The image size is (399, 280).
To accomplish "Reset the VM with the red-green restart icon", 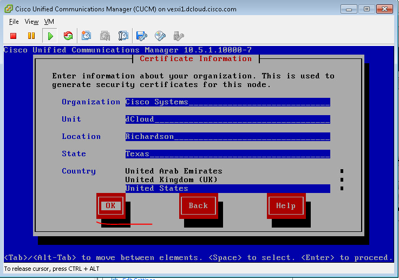I will pyautogui.click(x=68, y=36).
